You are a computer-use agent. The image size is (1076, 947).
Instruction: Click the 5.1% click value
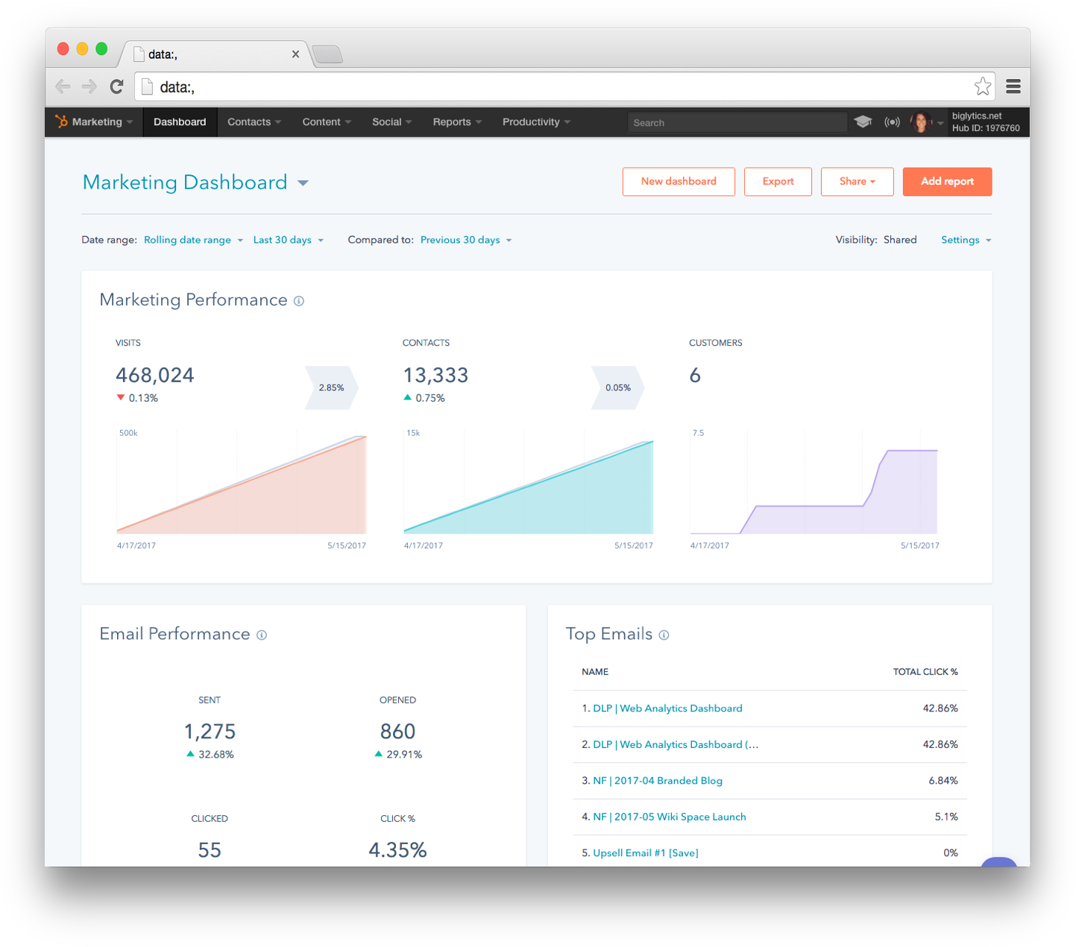(946, 817)
